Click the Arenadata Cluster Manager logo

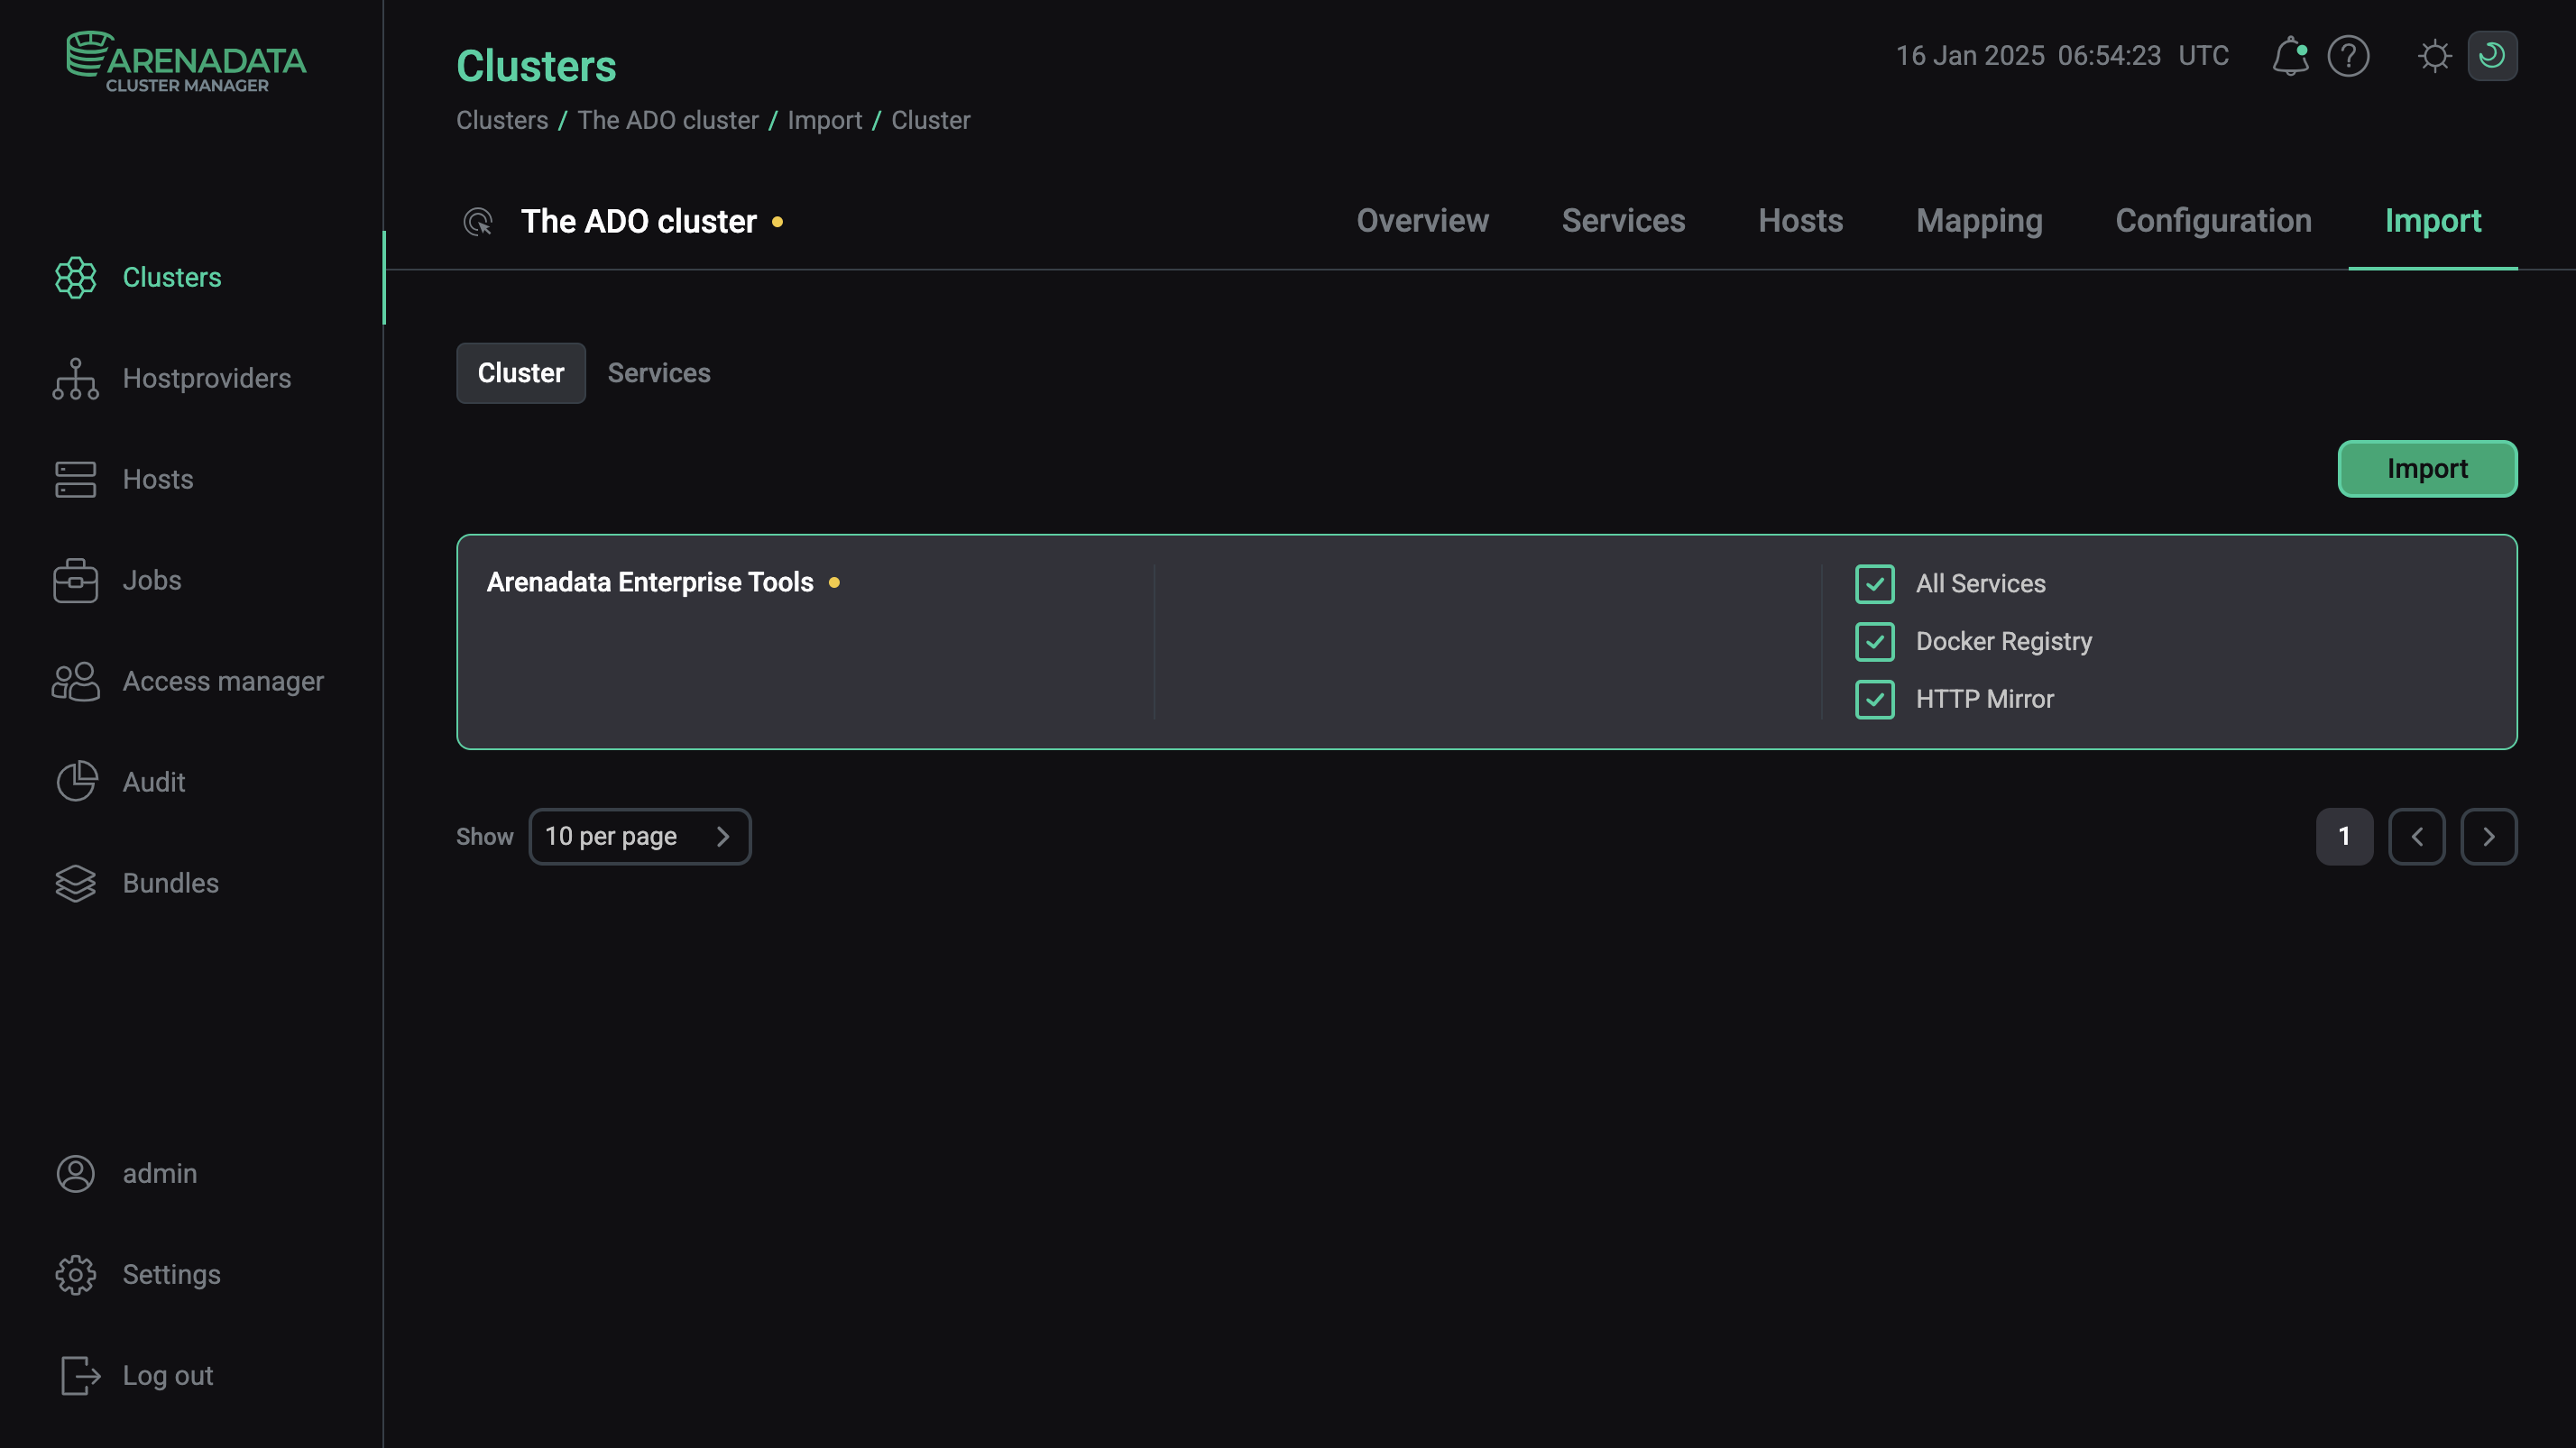186,60
